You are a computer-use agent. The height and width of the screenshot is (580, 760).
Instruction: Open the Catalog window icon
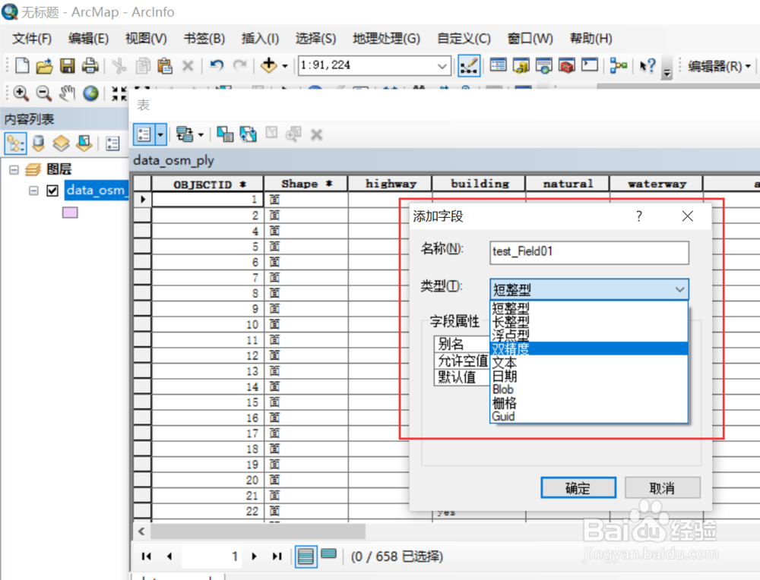(x=521, y=65)
